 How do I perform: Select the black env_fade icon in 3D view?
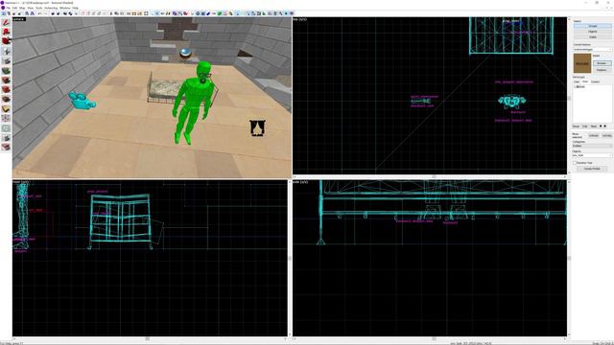pos(257,127)
